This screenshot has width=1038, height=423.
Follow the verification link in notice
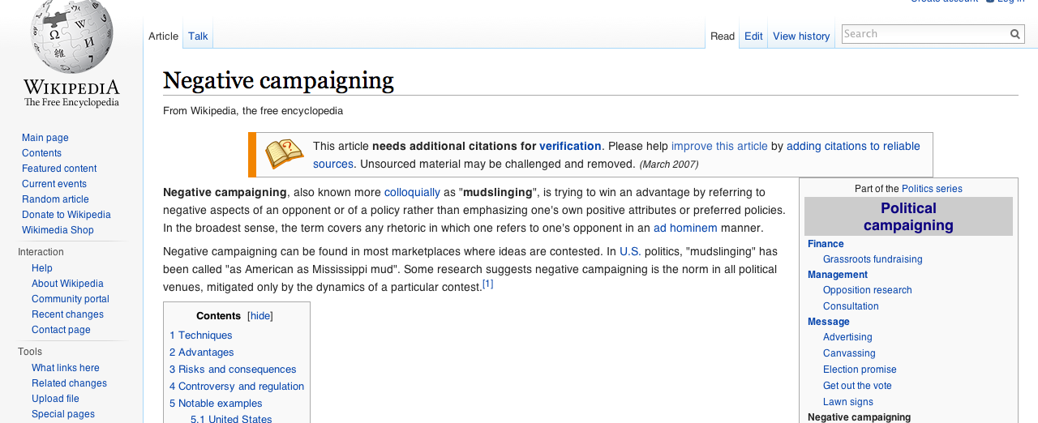[x=570, y=147]
